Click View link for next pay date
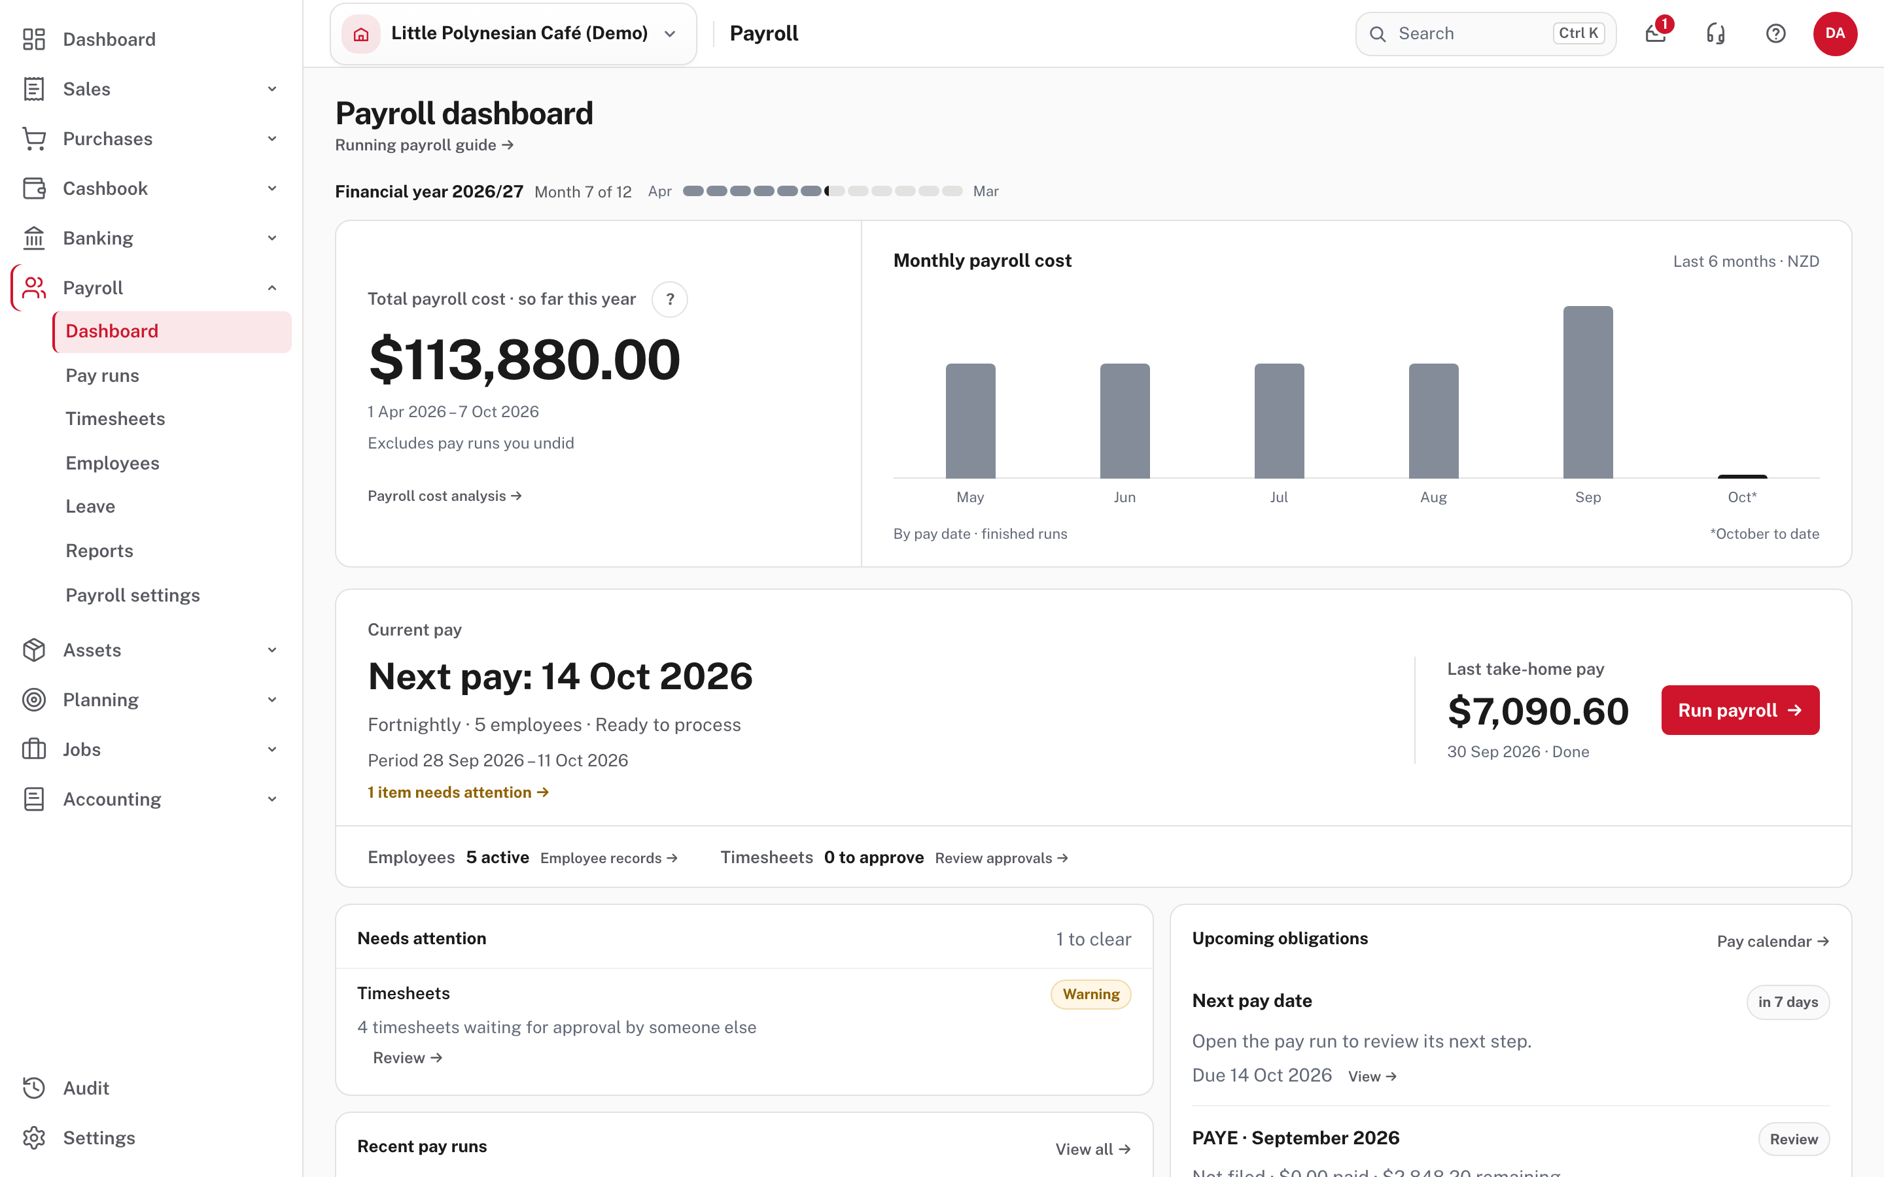 tap(1372, 1076)
